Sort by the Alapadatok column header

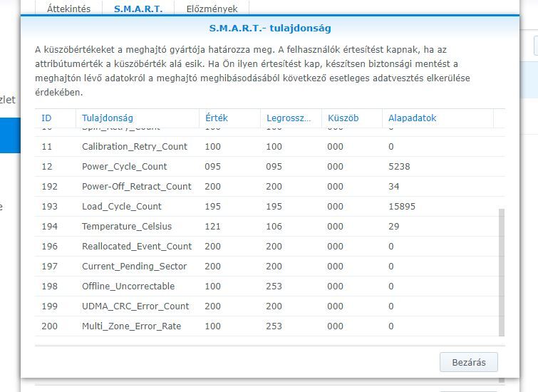coord(438,118)
